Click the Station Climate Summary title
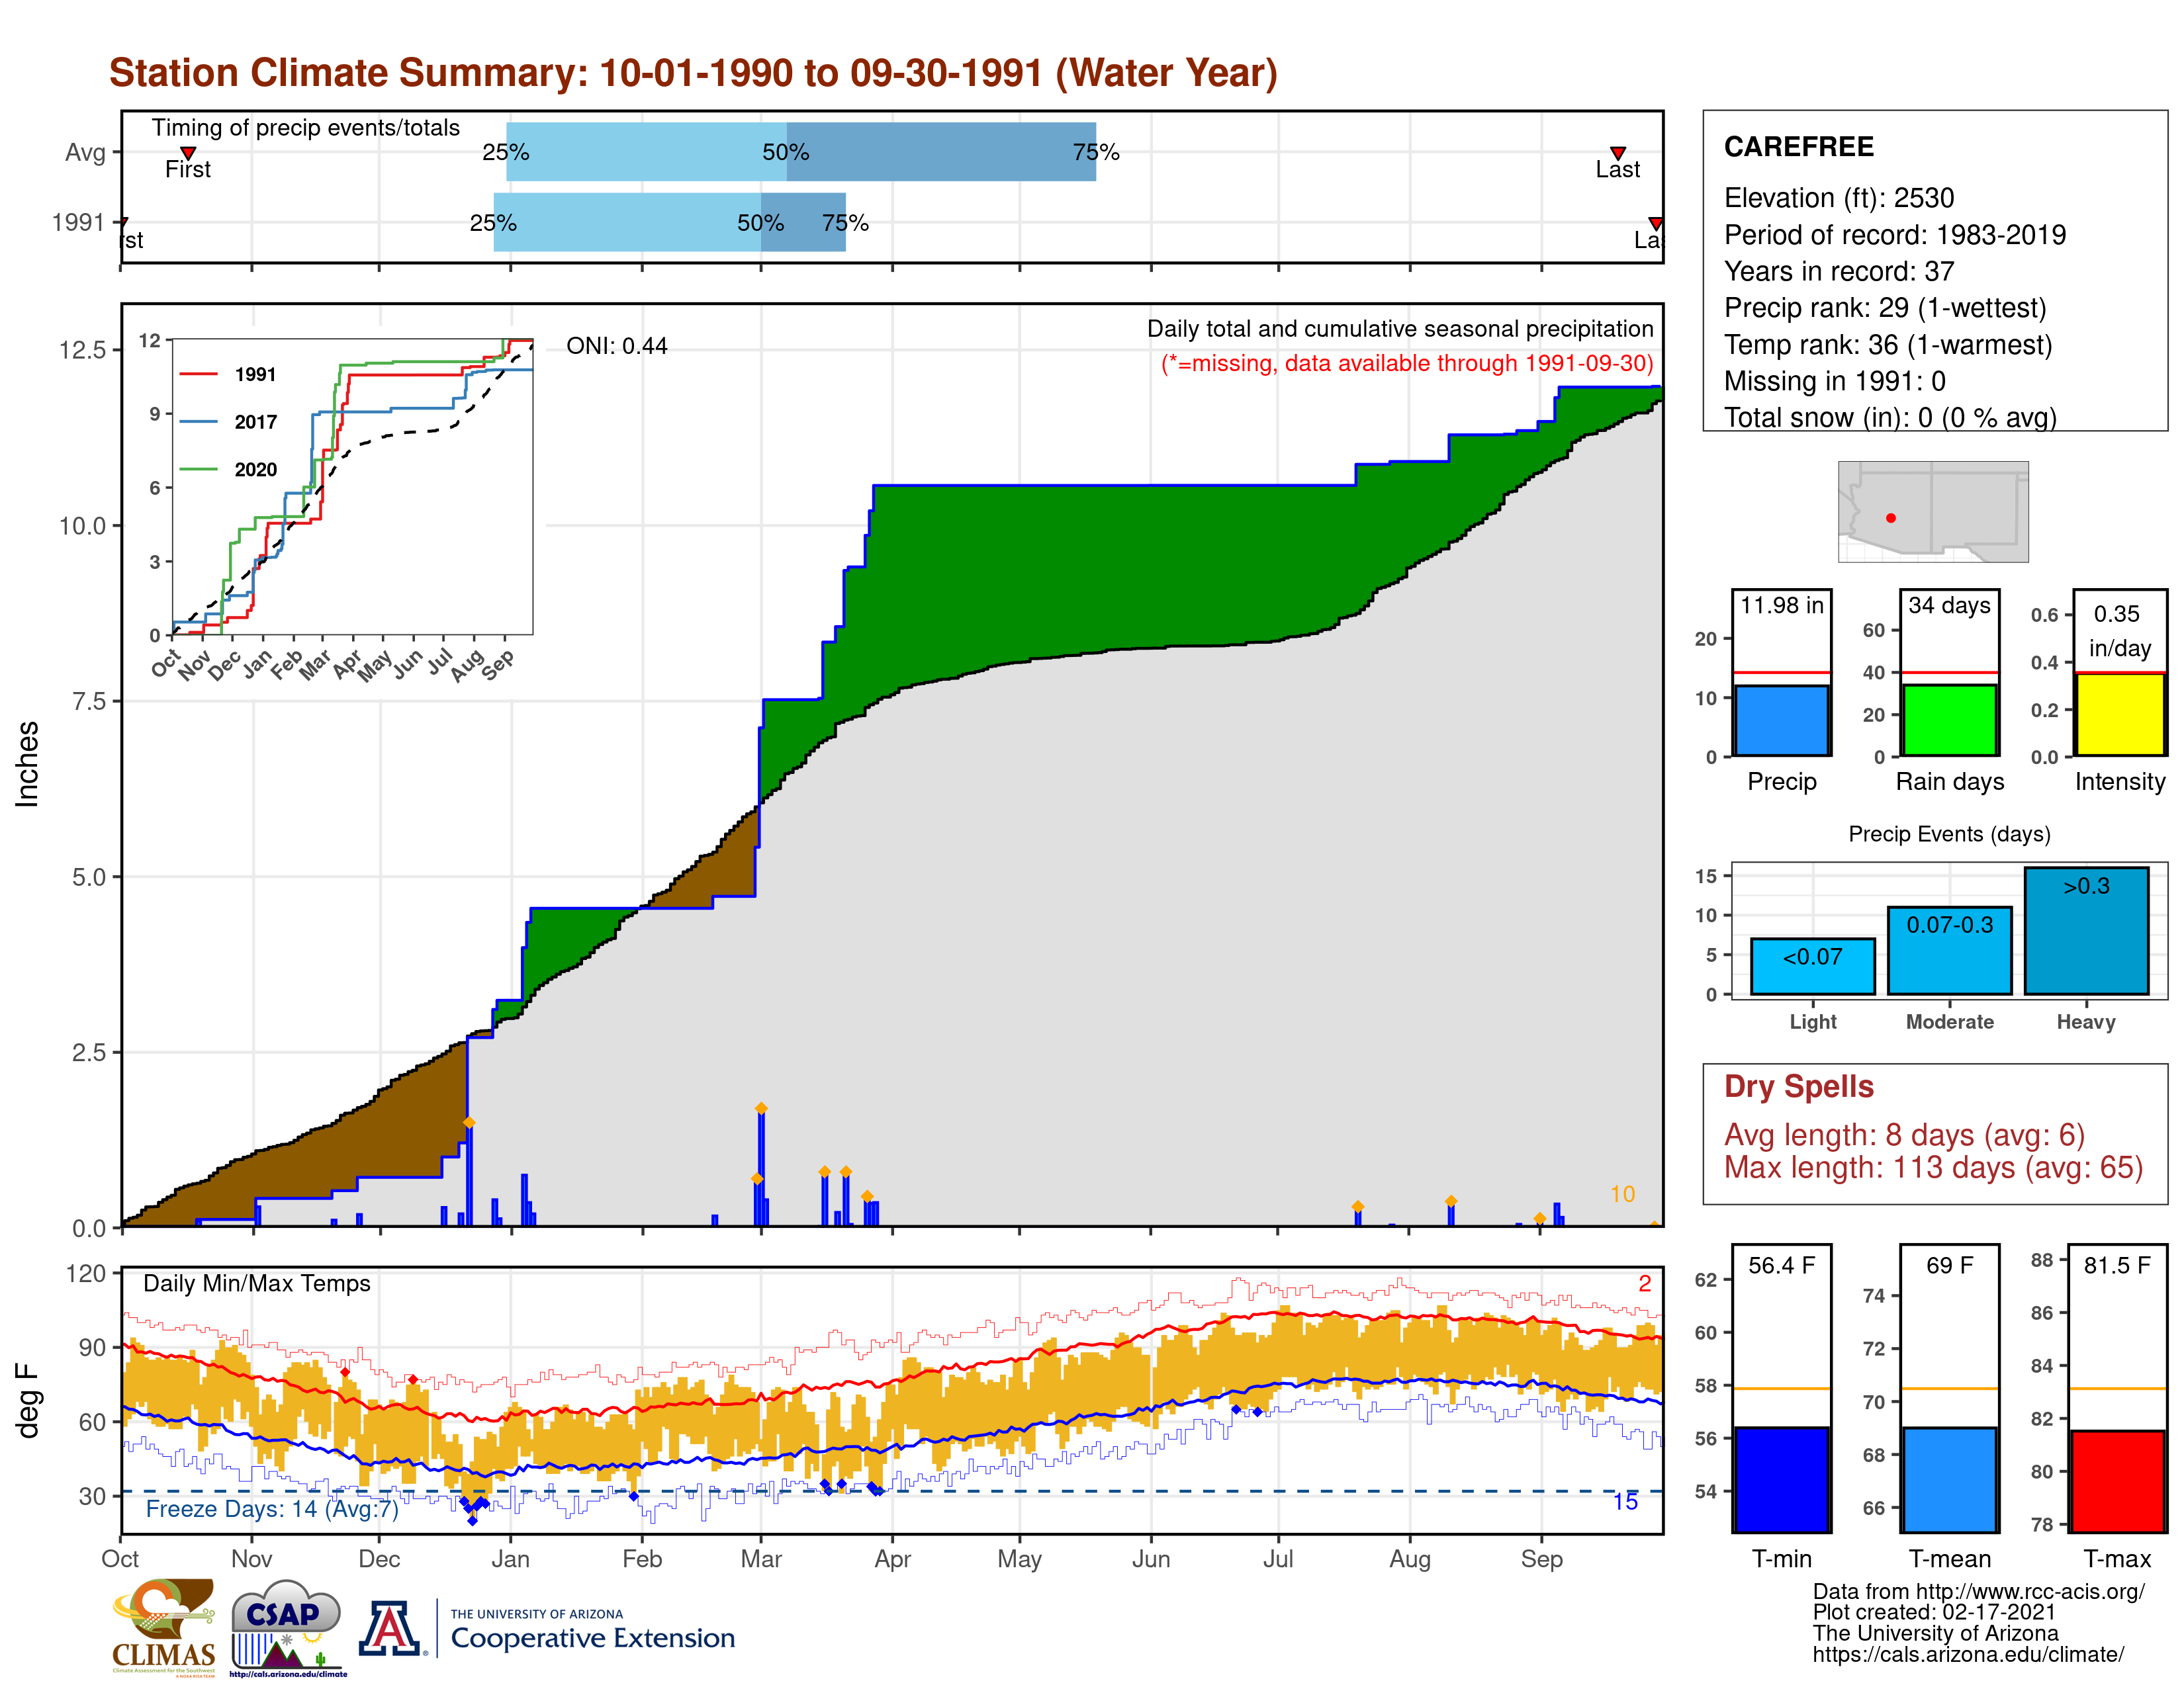Viewport: 2184px width, 1687px height. coord(693,73)
